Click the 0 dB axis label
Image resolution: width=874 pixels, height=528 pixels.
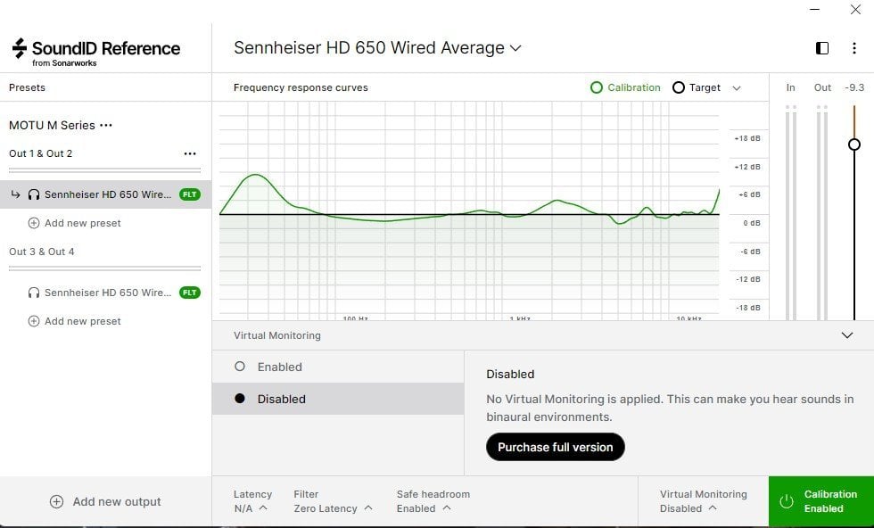[x=751, y=223]
